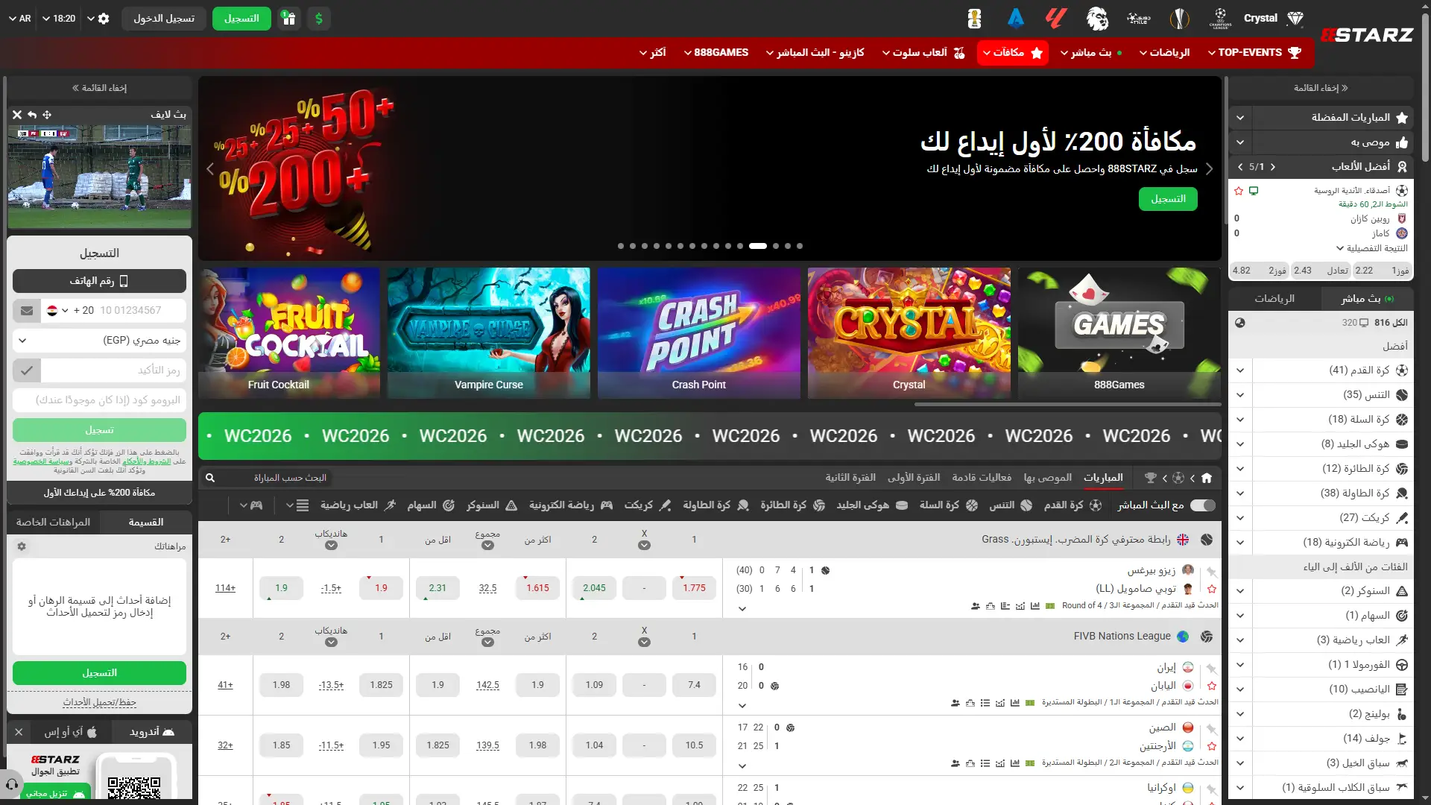Expand more markets under Zizou Bergs match
The image size is (1431, 805).
coord(742,609)
